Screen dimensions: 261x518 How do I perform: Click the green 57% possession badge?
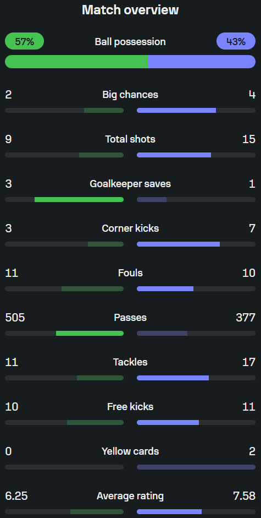point(24,41)
